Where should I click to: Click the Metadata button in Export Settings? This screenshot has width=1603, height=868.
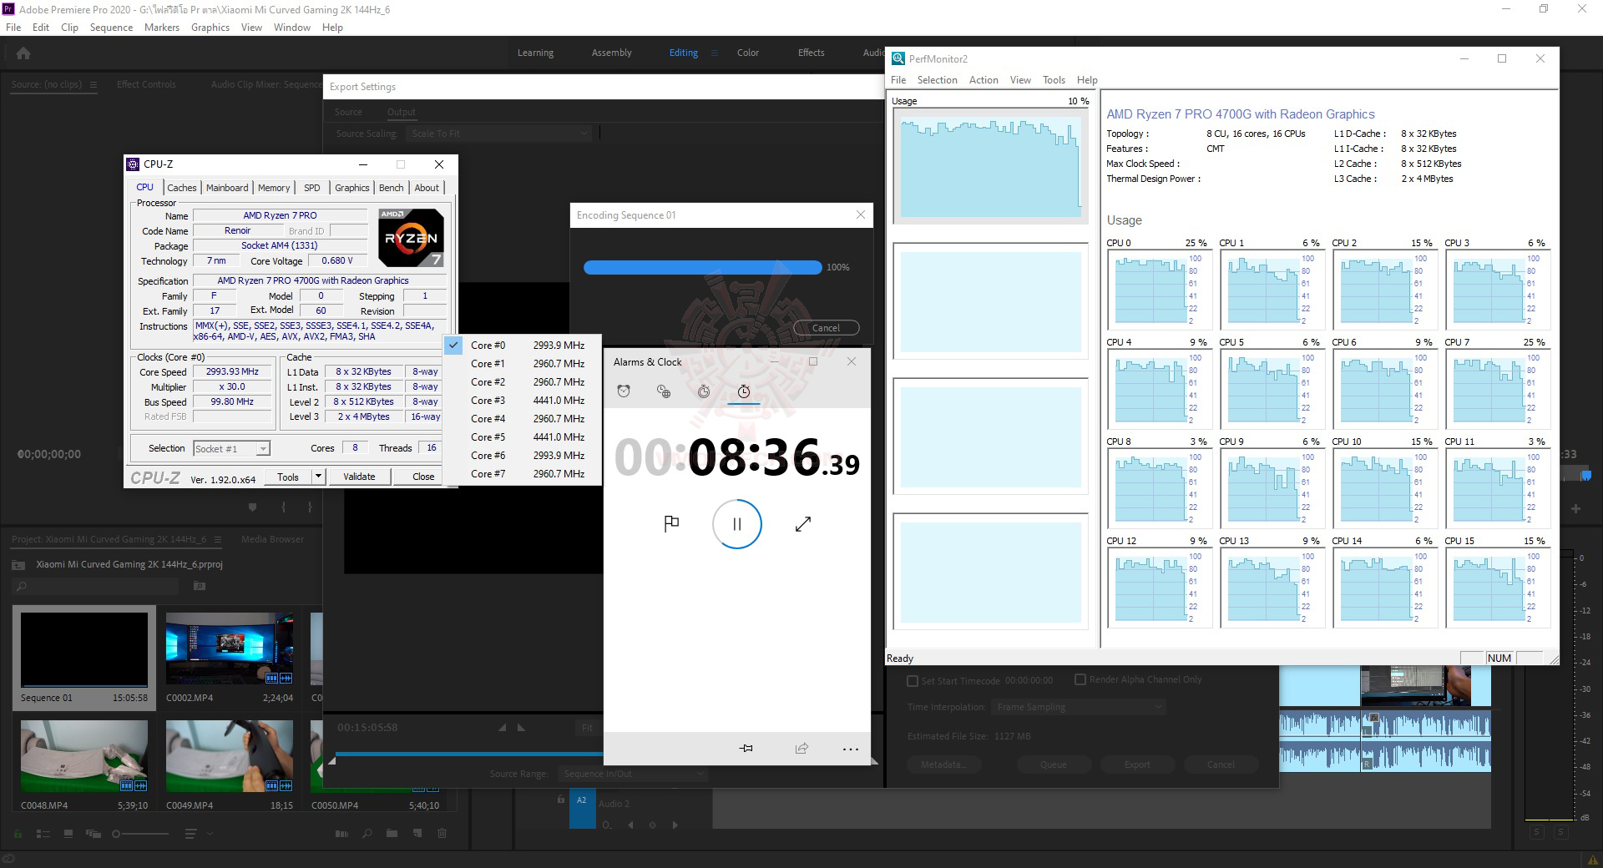pyautogui.click(x=943, y=765)
